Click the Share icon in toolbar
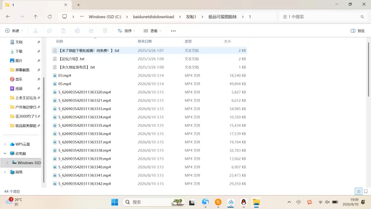 (x=91, y=31)
